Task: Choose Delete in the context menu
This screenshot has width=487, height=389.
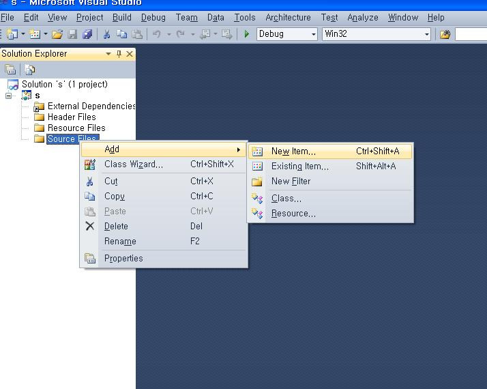Action: tap(164, 226)
